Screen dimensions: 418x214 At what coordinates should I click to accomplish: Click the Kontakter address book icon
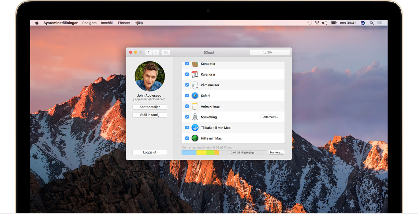coord(195,64)
